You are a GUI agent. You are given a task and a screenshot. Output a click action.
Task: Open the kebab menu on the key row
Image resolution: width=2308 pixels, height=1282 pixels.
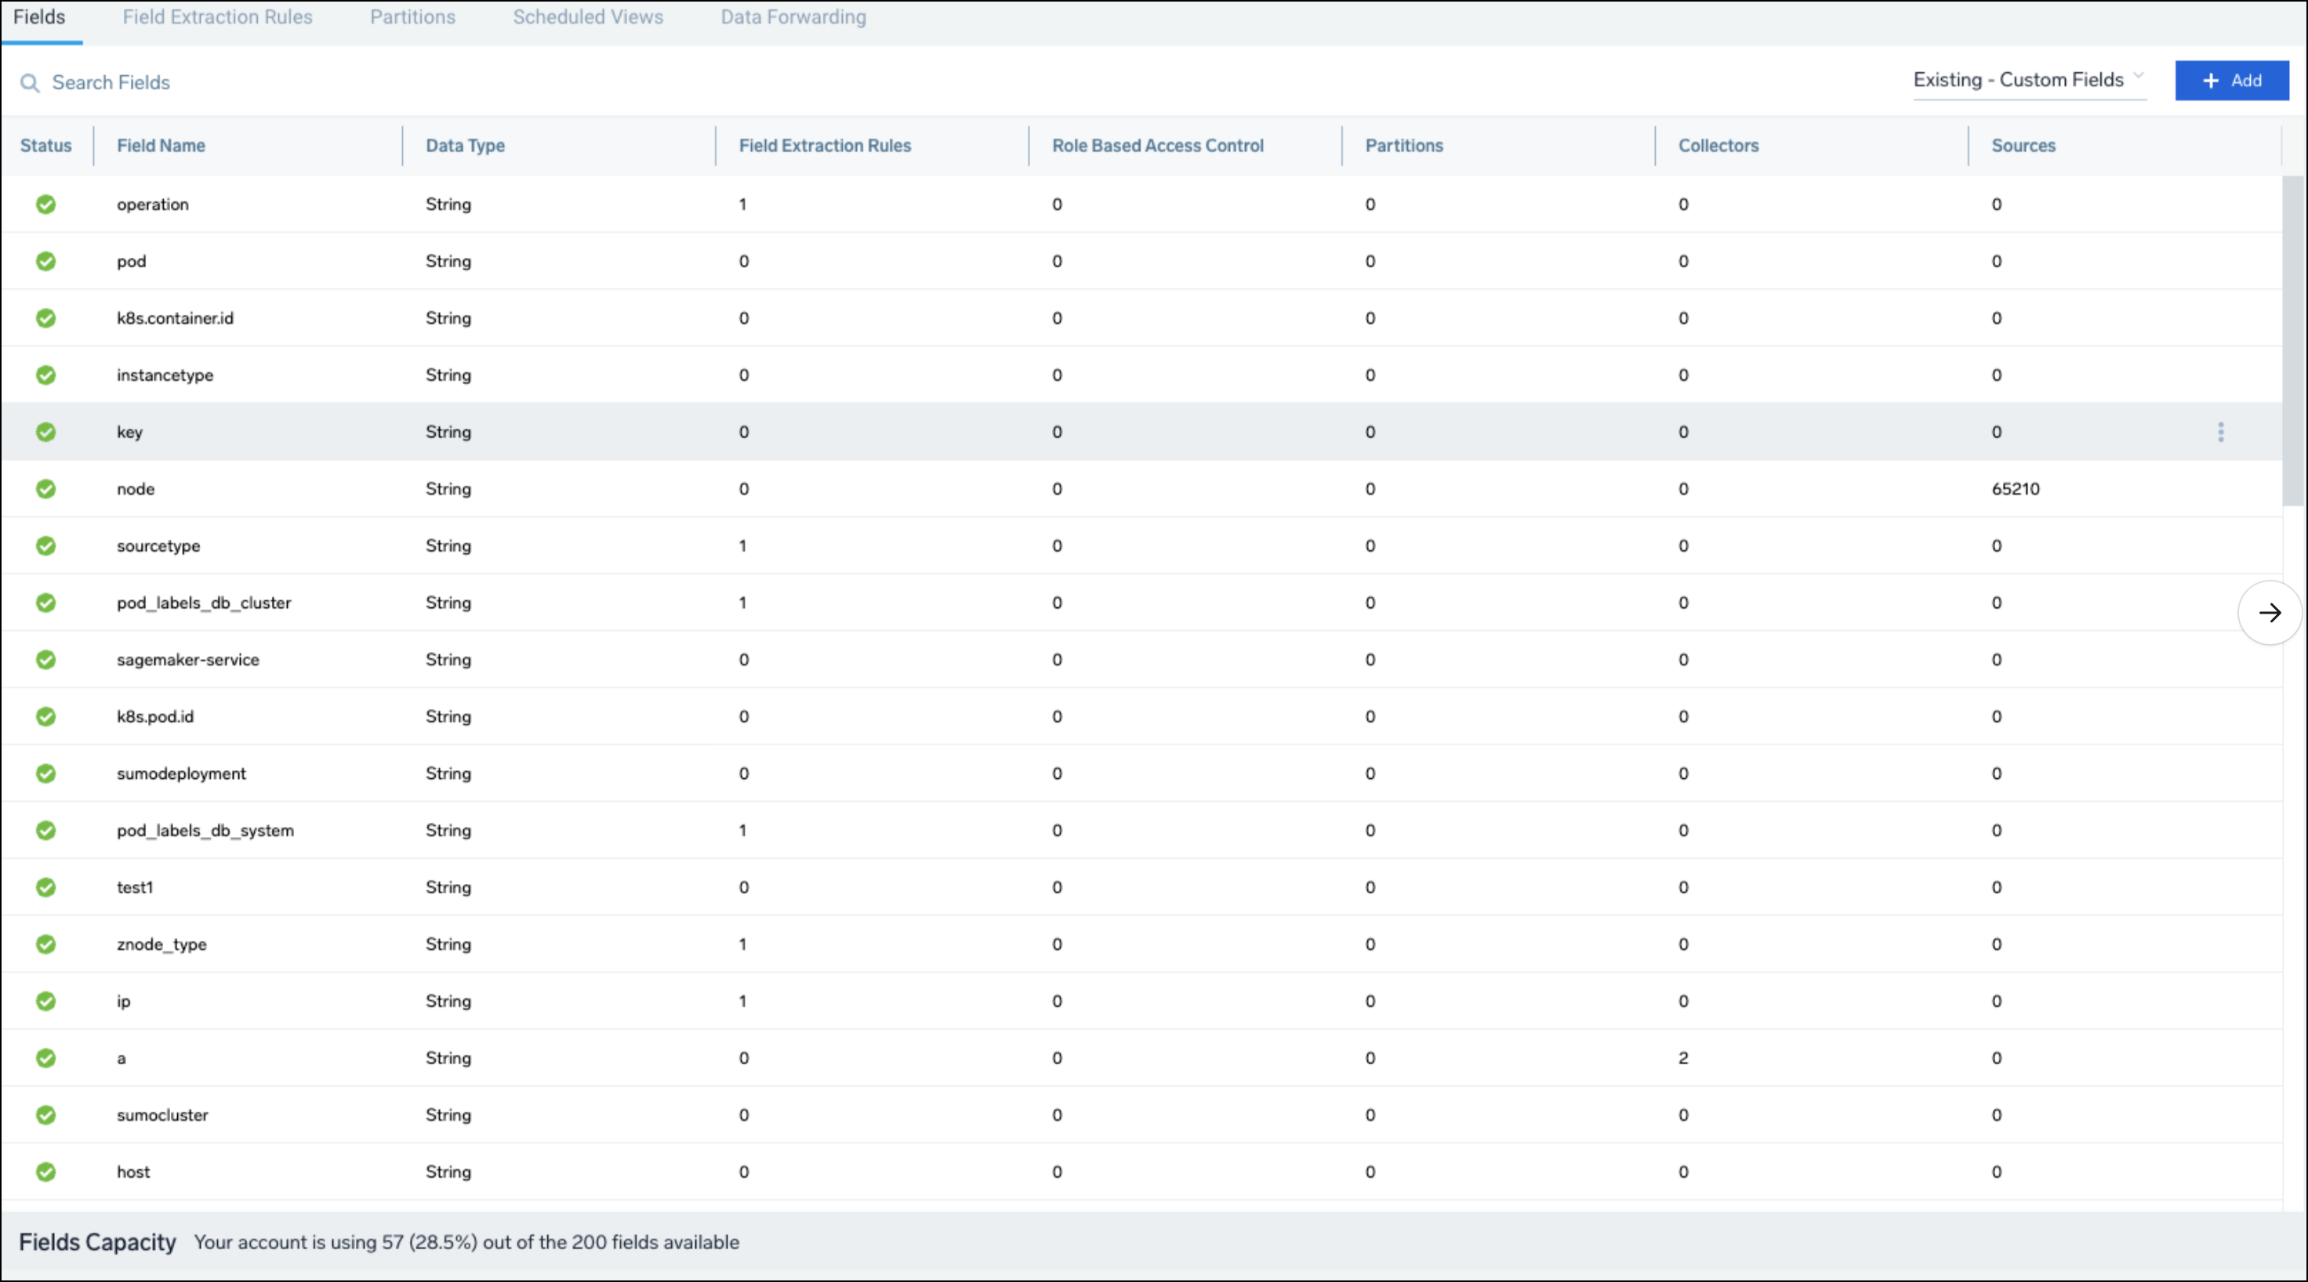point(2221,432)
